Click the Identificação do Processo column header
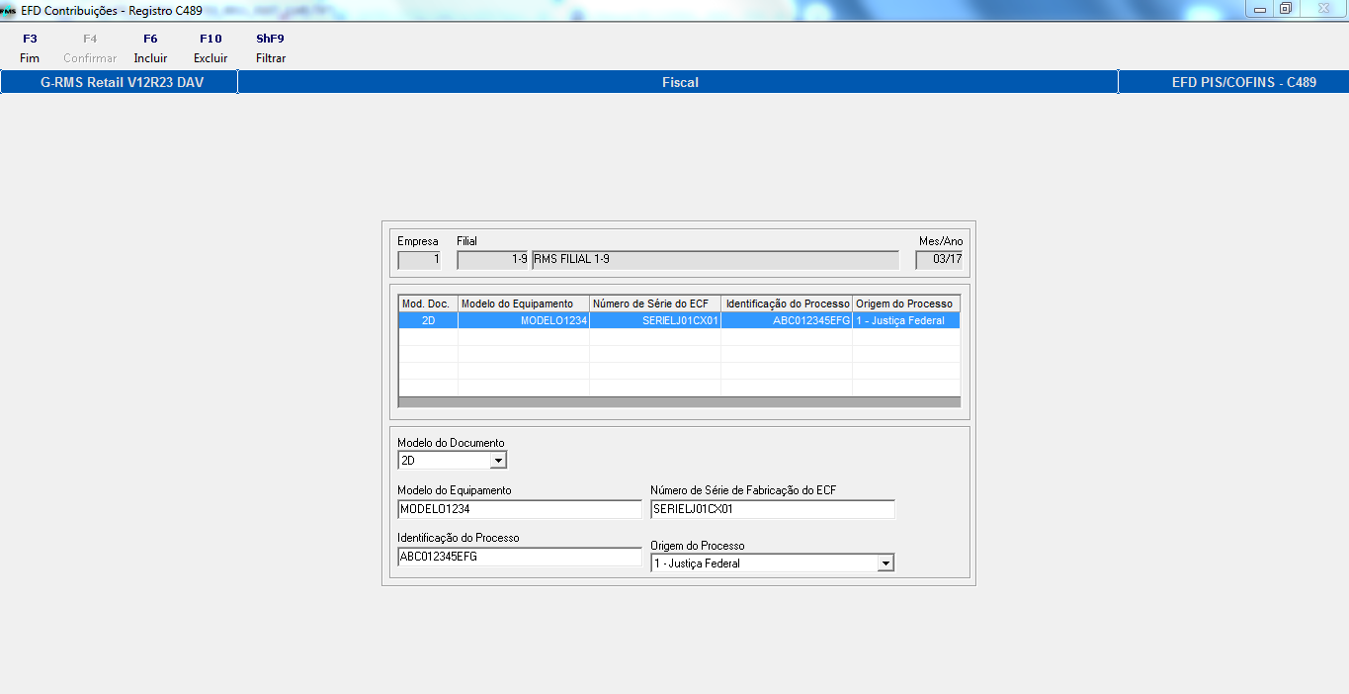The height and width of the screenshot is (694, 1349). click(x=787, y=304)
